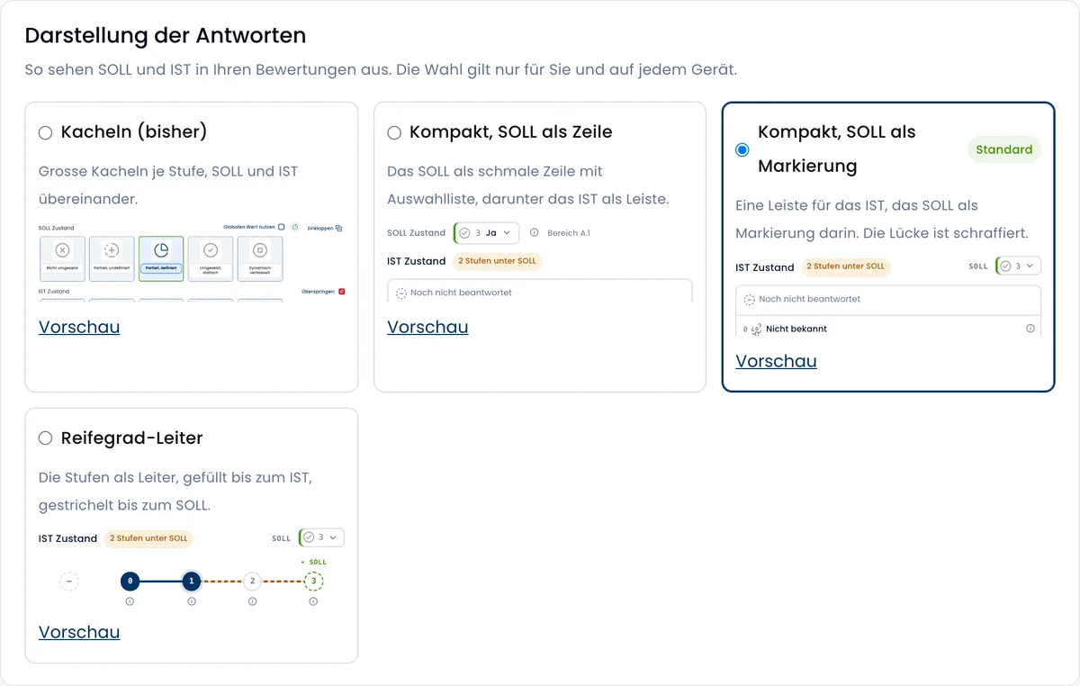
Task: Click '2 Stufen unter SOLL' badge in 'SOLL als Markierung' card
Action: tap(845, 266)
